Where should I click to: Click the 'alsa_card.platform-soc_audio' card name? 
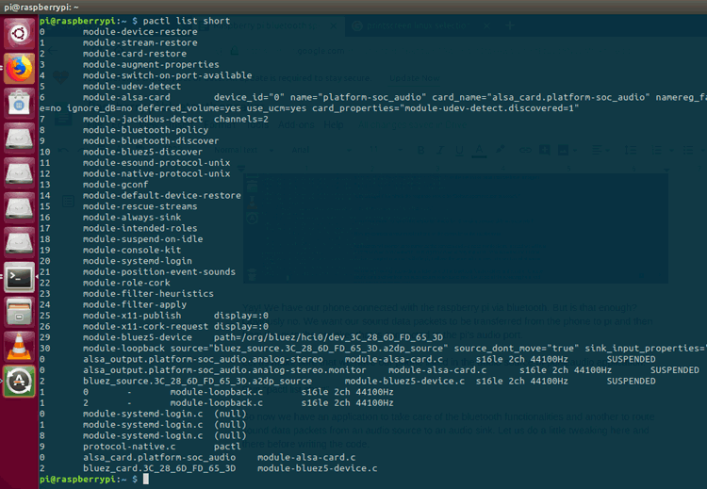coord(159,457)
